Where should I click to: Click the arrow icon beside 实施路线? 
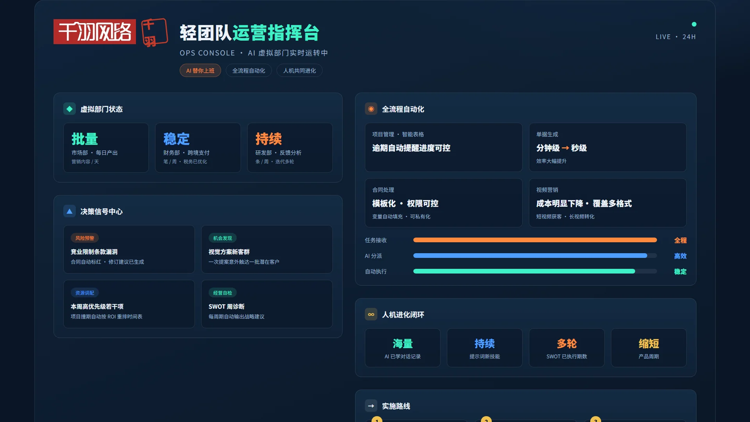click(371, 406)
